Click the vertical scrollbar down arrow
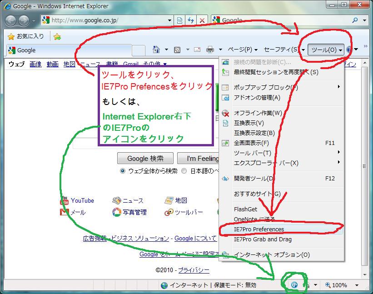 [365, 275]
